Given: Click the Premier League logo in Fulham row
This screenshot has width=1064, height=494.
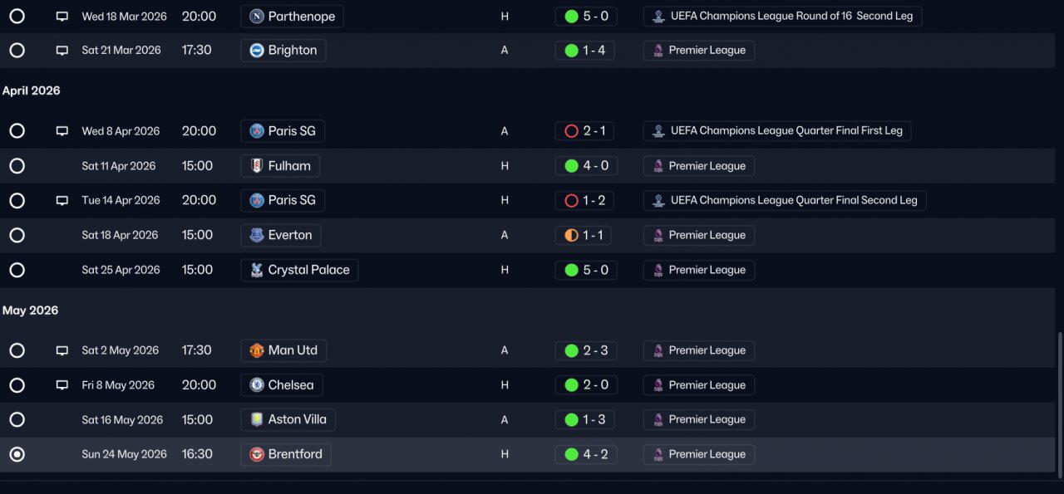Looking at the screenshot, I should pyautogui.click(x=658, y=166).
